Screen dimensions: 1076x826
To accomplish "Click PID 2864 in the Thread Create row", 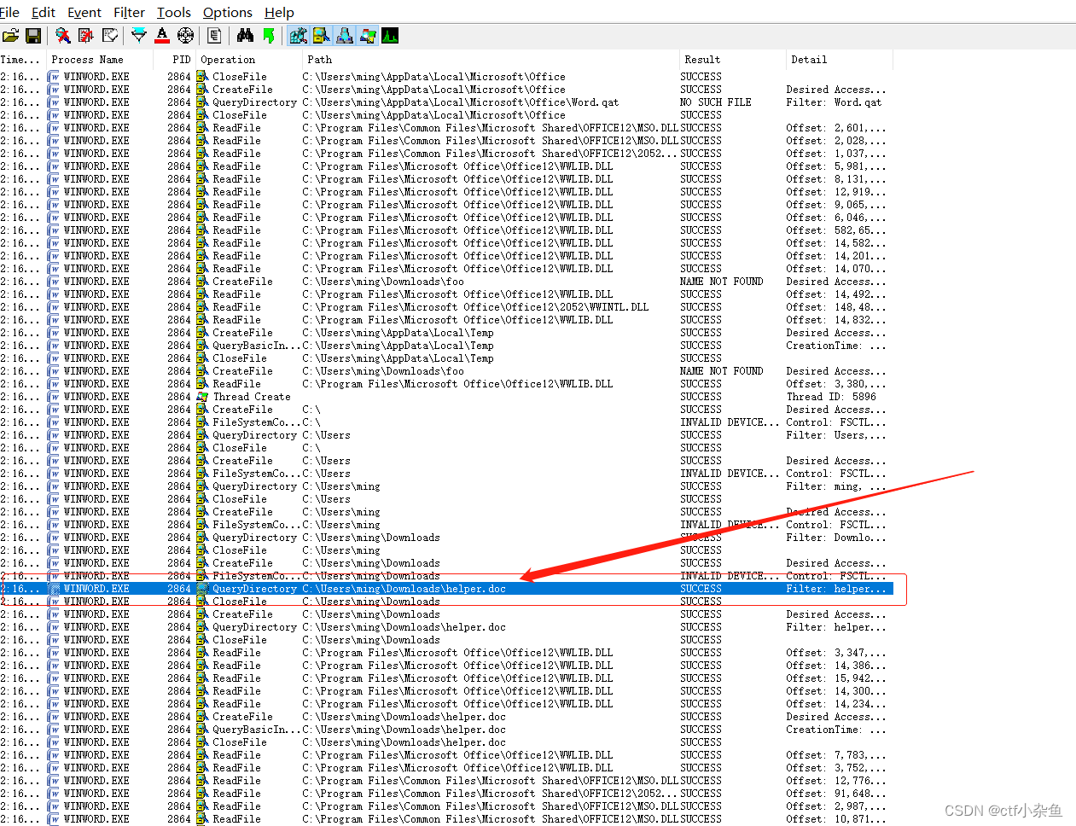I will 179,397.
